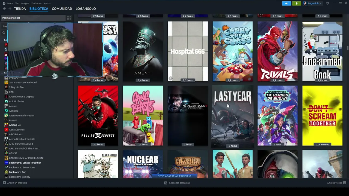This screenshot has height=196, width=349.
Task: Open the green notifications bell
Action: pos(297,4)
